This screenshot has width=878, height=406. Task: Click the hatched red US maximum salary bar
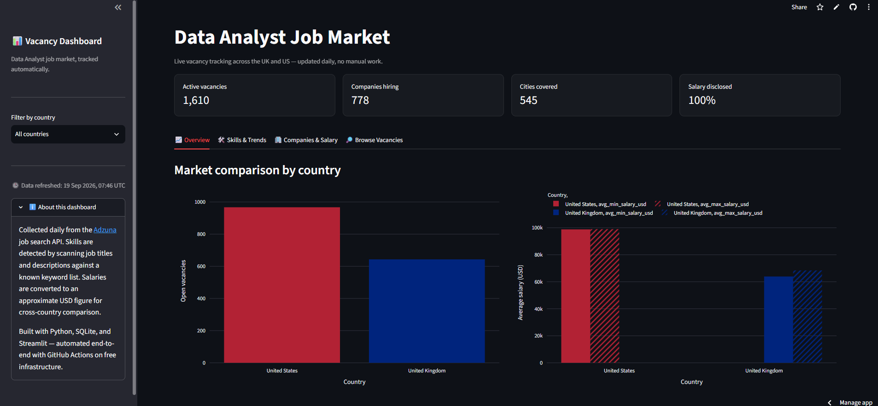pyautogui.click(x=605, y=296)
